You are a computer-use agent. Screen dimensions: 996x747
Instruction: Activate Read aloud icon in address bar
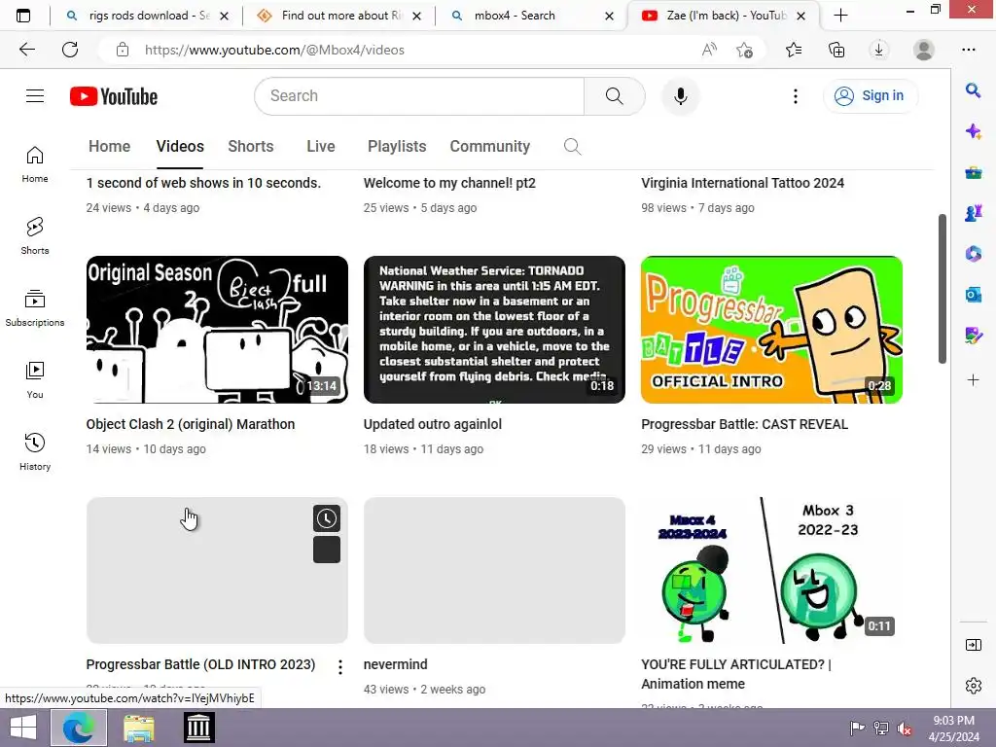coord(709,50)
